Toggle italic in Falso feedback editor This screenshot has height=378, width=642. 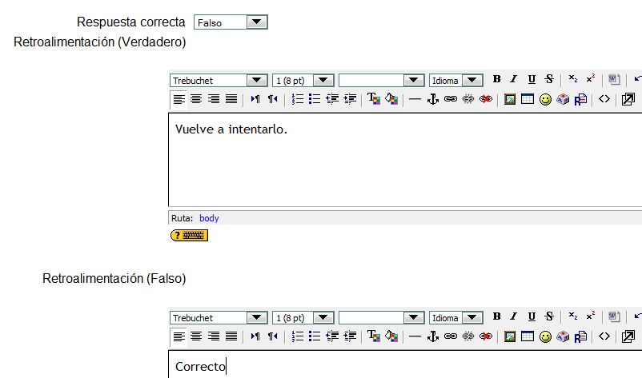(514, 316)
